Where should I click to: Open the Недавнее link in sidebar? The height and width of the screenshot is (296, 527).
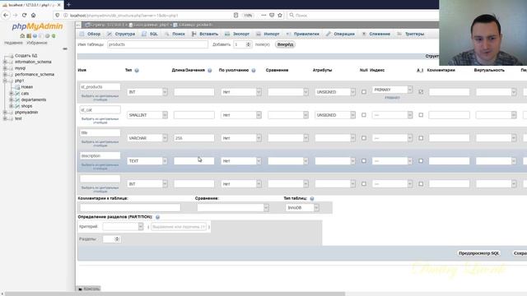click(x=13, y=43)
